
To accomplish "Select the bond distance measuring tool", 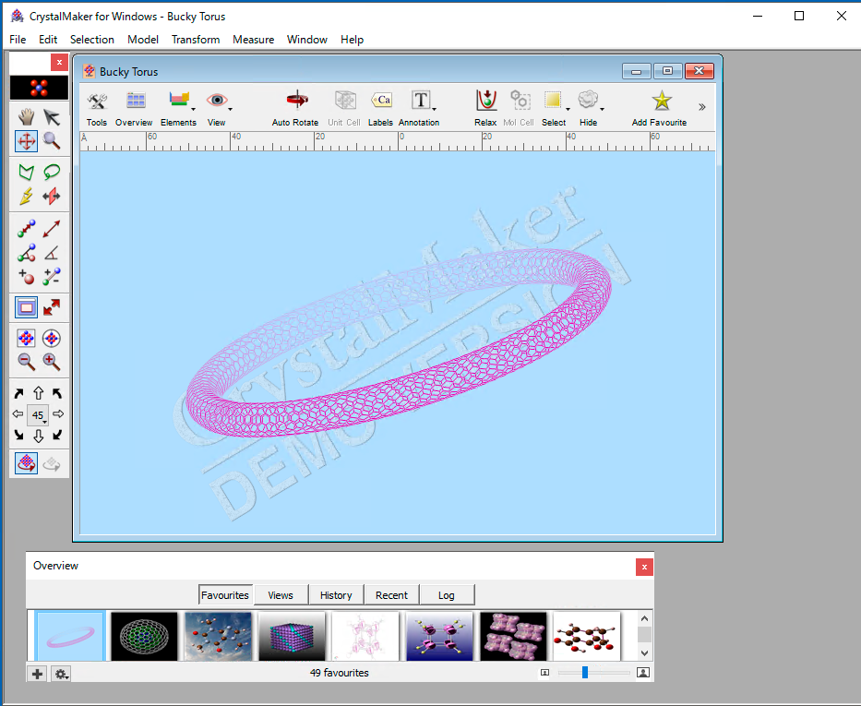I will click(26, 229).
